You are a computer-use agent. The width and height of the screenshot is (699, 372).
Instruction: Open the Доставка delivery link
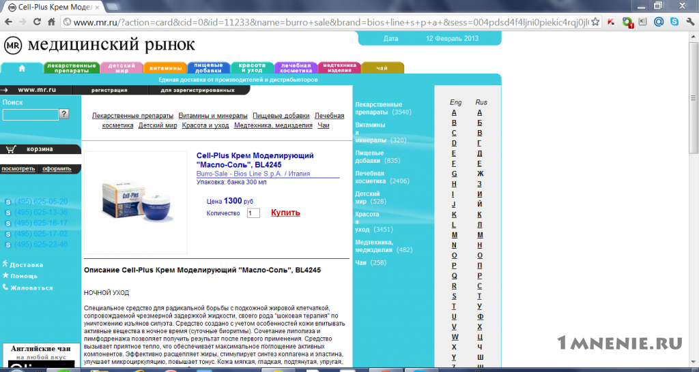(27, 265)
